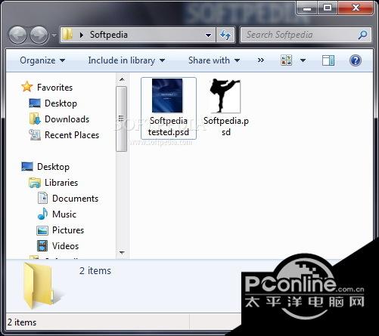Click the Refresh button next to the address bar

click(225, 35)
